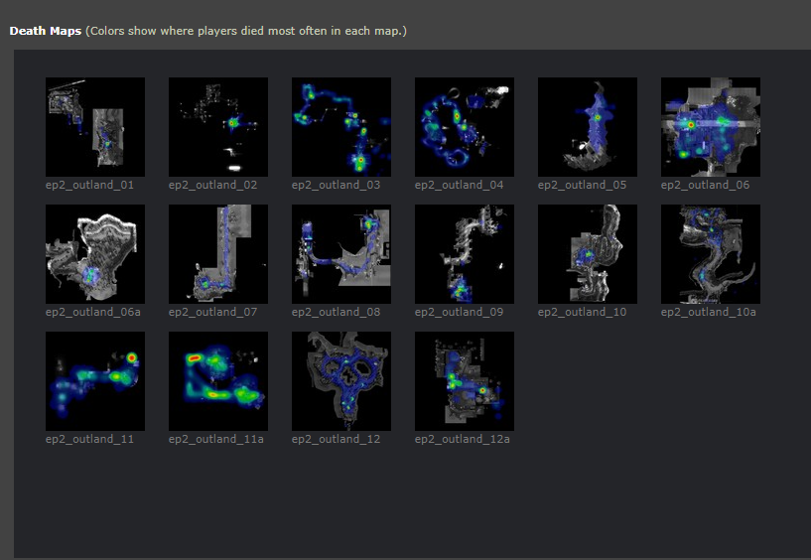View the ep2_outland_06a heat map image
Screen dimensions: 811x560
pos(95,254)
